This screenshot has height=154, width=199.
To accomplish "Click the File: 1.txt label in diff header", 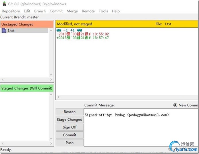I will click(x=163, y=24).
